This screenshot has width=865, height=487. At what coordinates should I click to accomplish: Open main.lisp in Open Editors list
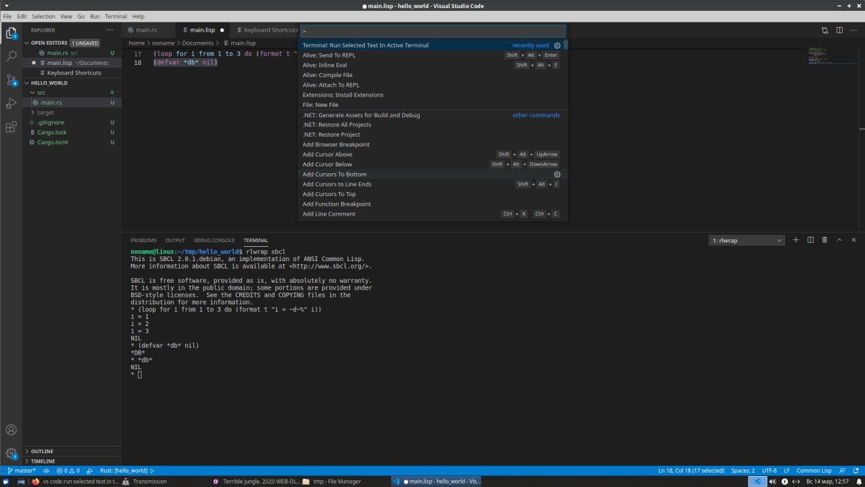pos(73,63)
